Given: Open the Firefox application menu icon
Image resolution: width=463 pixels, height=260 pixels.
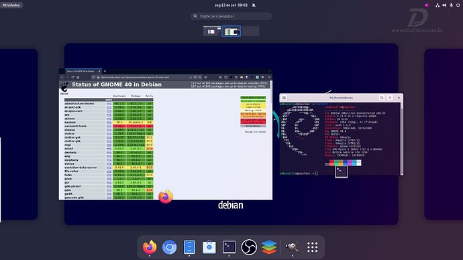Looking at the screenshot, I should (269, 77).
